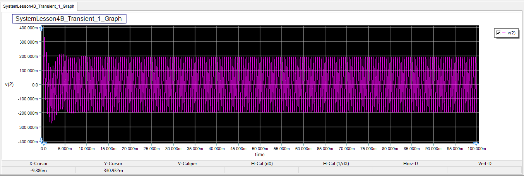Click the empty Horz-D value cell
The image size is (524, 176).
point(410,171)
